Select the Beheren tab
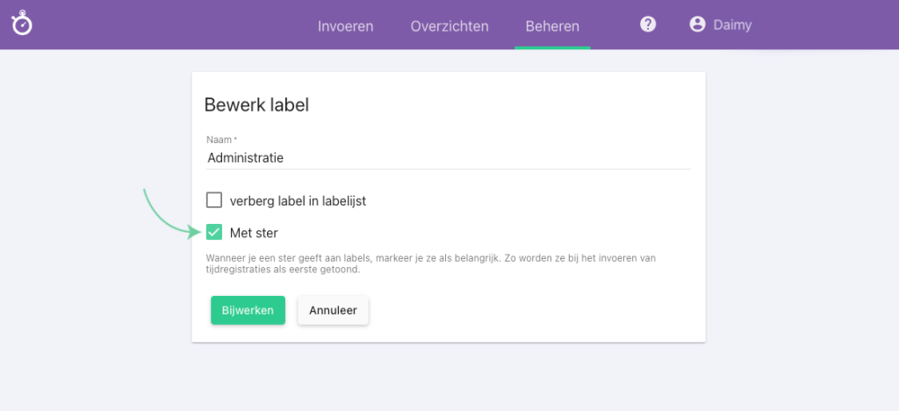 pyautogui.click(x=552, y=25)
